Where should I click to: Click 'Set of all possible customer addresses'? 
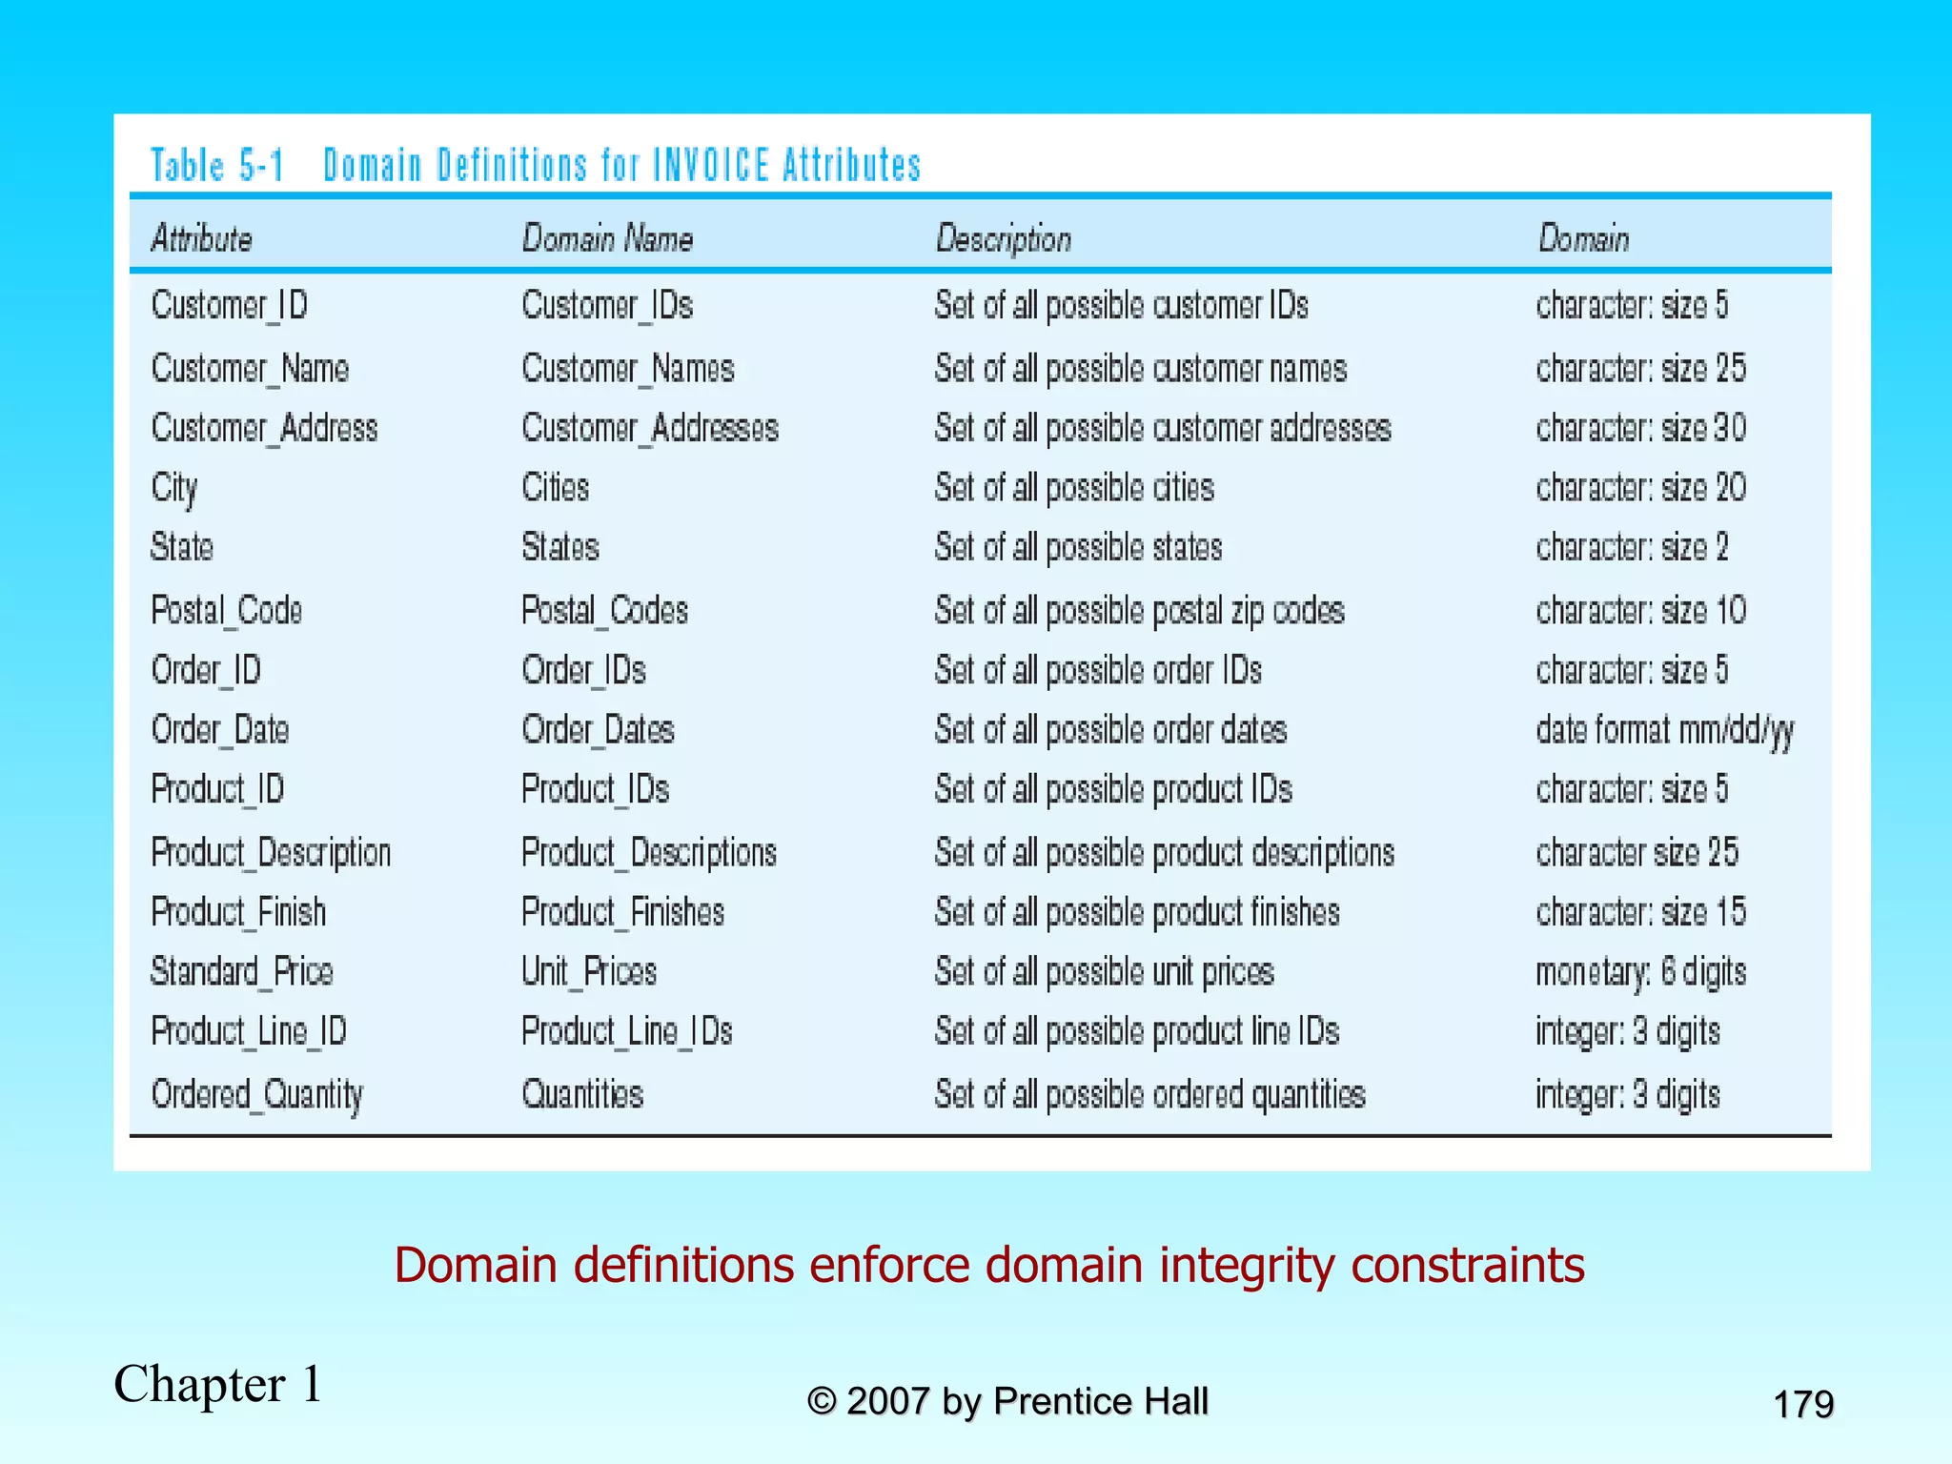click(1163, 428)
